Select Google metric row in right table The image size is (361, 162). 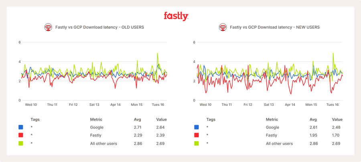click(x=273, y=127)
